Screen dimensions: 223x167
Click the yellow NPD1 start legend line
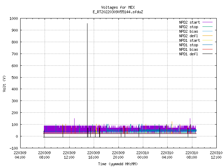point(208,40)
